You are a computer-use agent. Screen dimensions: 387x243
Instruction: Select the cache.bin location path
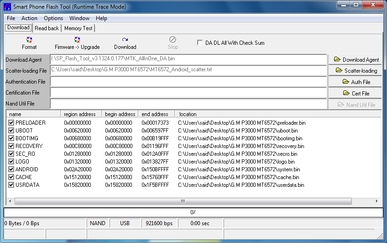coord(238,177)
